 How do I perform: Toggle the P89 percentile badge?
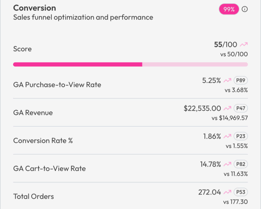(x=240, y=80)
